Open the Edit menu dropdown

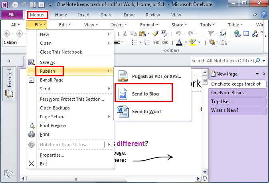pyautogui.click(x=65, y=25)
